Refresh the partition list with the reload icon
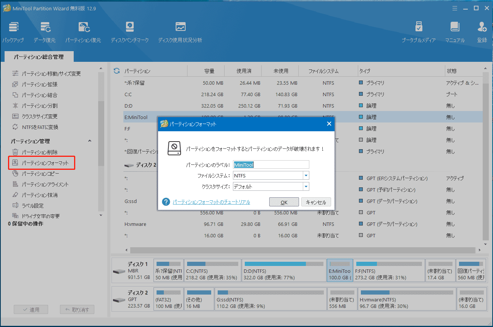 tap(117, 71)
